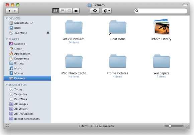Image resolution: width=194 pixels, height=135 pixels.
Task: Switch to Cover Flow view
Action: click(76, 11)
